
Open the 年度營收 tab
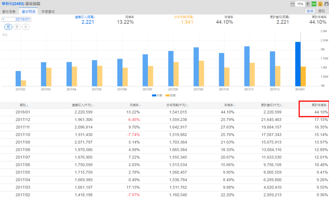(x=48, y=12)
